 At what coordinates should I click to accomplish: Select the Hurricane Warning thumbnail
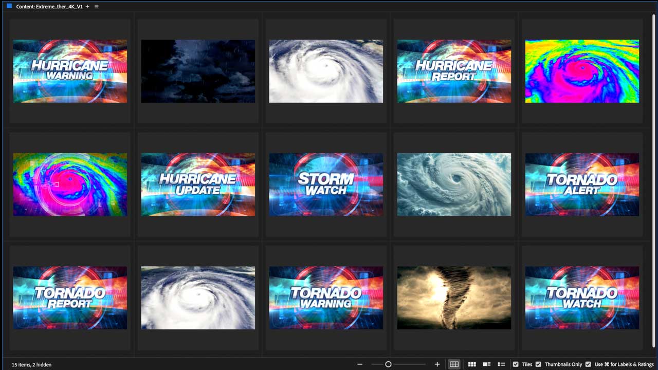coord(70,71)
